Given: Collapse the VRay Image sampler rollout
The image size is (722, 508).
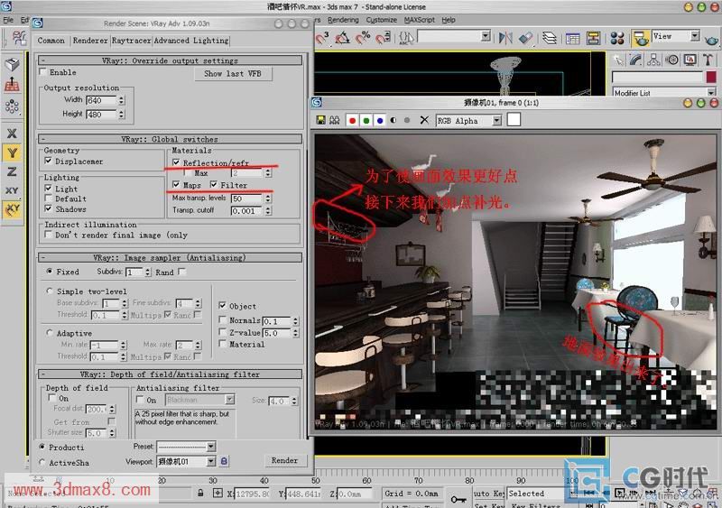Looking at the screenshot, I should [x=171, y=257].
